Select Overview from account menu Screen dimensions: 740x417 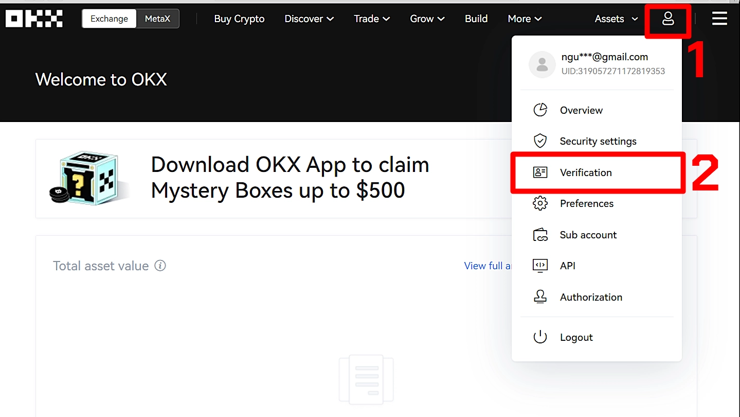click(597, 110)
